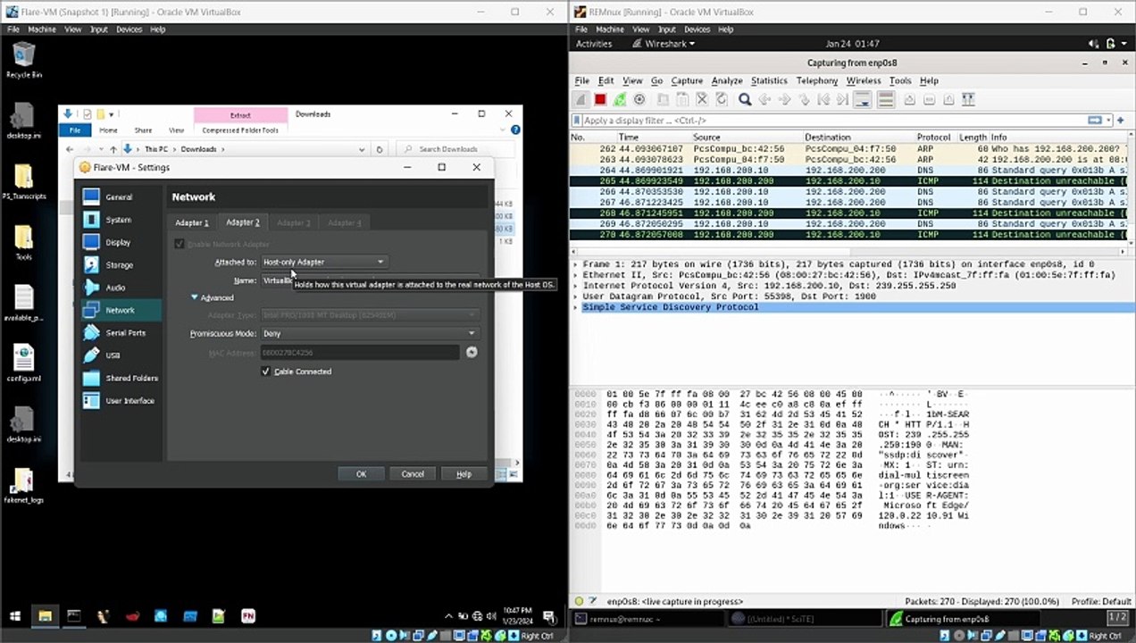This screenshot has width=1136, height=643.
Task: Open the fakenet_logs desktop item
Action: (23, 485)
